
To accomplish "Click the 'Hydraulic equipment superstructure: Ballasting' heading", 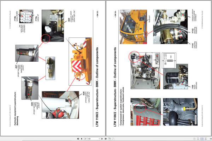I will [16, 109].
